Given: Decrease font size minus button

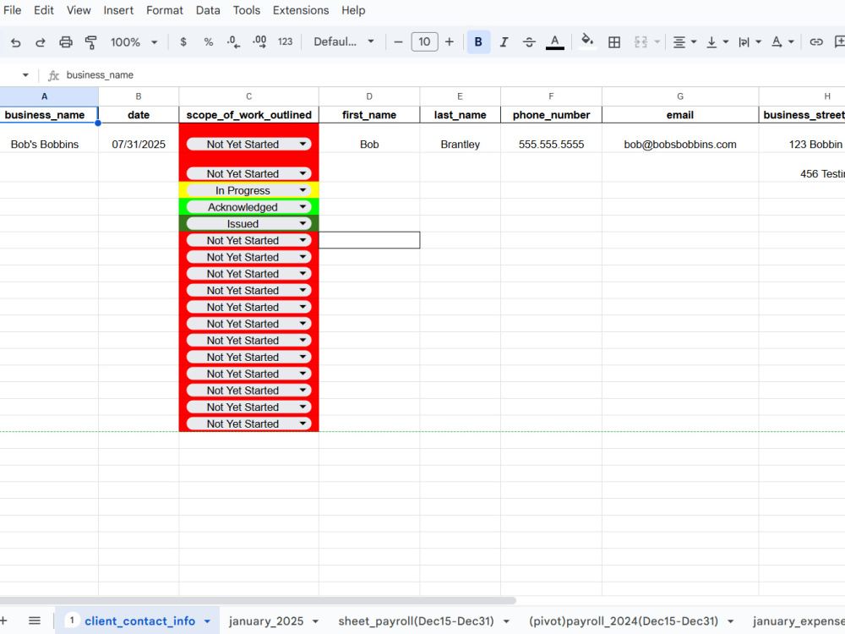Looking at the screenshot, I should tap(398, 42).
